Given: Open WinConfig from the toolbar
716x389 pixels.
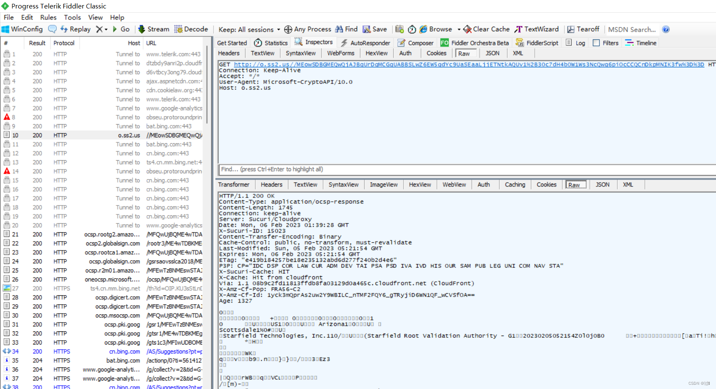Looking at the screenshot, I should pyautogui.click(x=22, y=29).
